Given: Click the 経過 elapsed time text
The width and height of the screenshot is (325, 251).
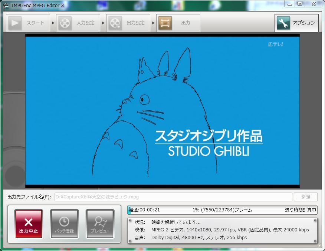Looking at the screenshot, I should click(x=144, y=210).
